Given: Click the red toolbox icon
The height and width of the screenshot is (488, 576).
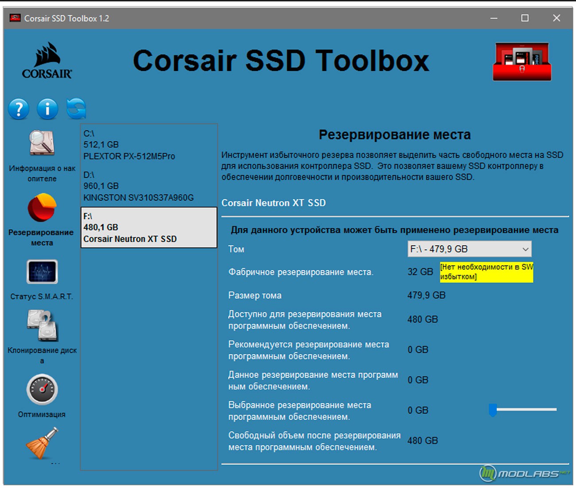Looking at the screenshot, I should click(522, 62).
